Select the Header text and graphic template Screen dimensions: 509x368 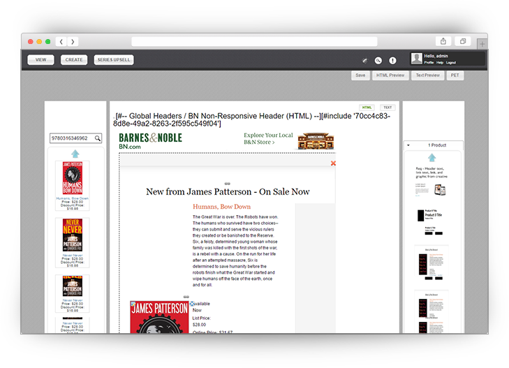431,181
